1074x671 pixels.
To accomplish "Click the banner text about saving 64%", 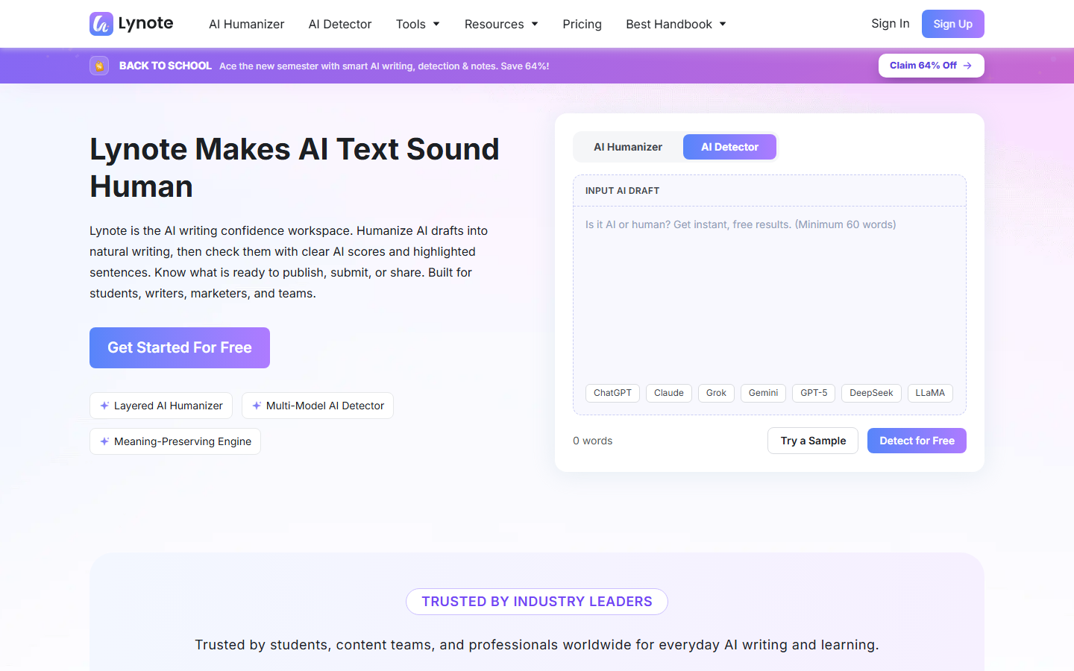I will (x=384, y=66).
